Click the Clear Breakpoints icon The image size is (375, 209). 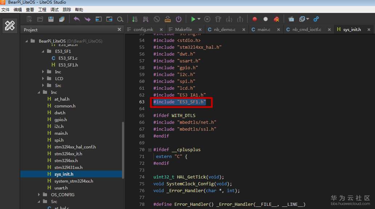(x=277, y=19)
